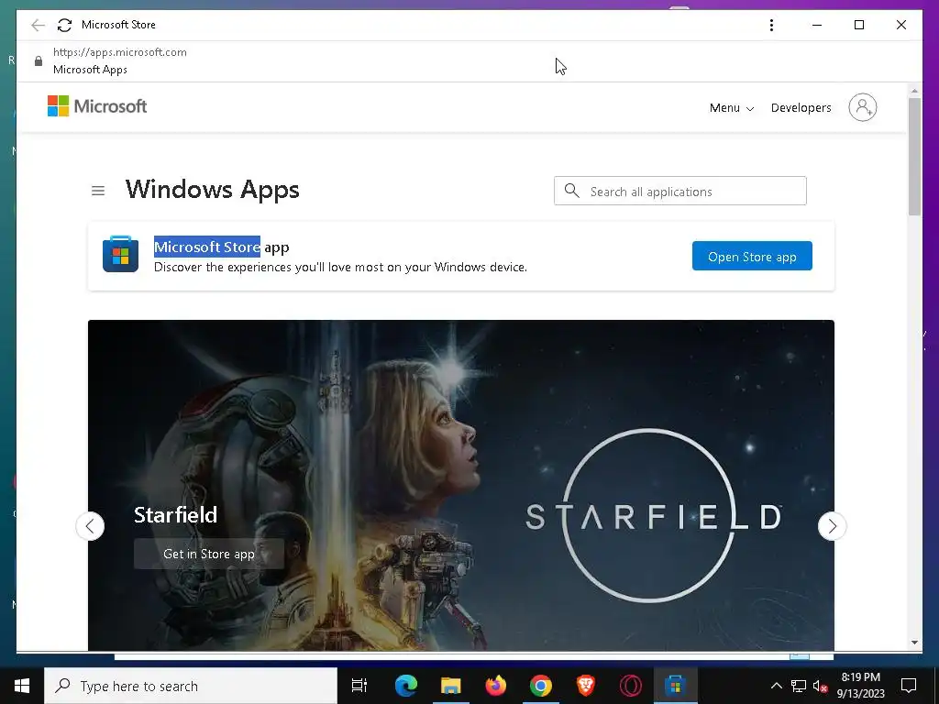
Task: Click the Starfield title text
Action: (x=175, y=515)
